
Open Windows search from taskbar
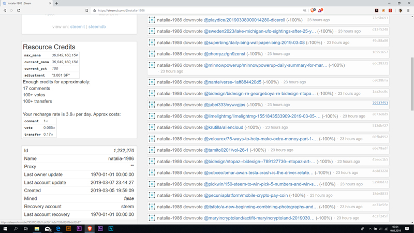coord(16,228)
